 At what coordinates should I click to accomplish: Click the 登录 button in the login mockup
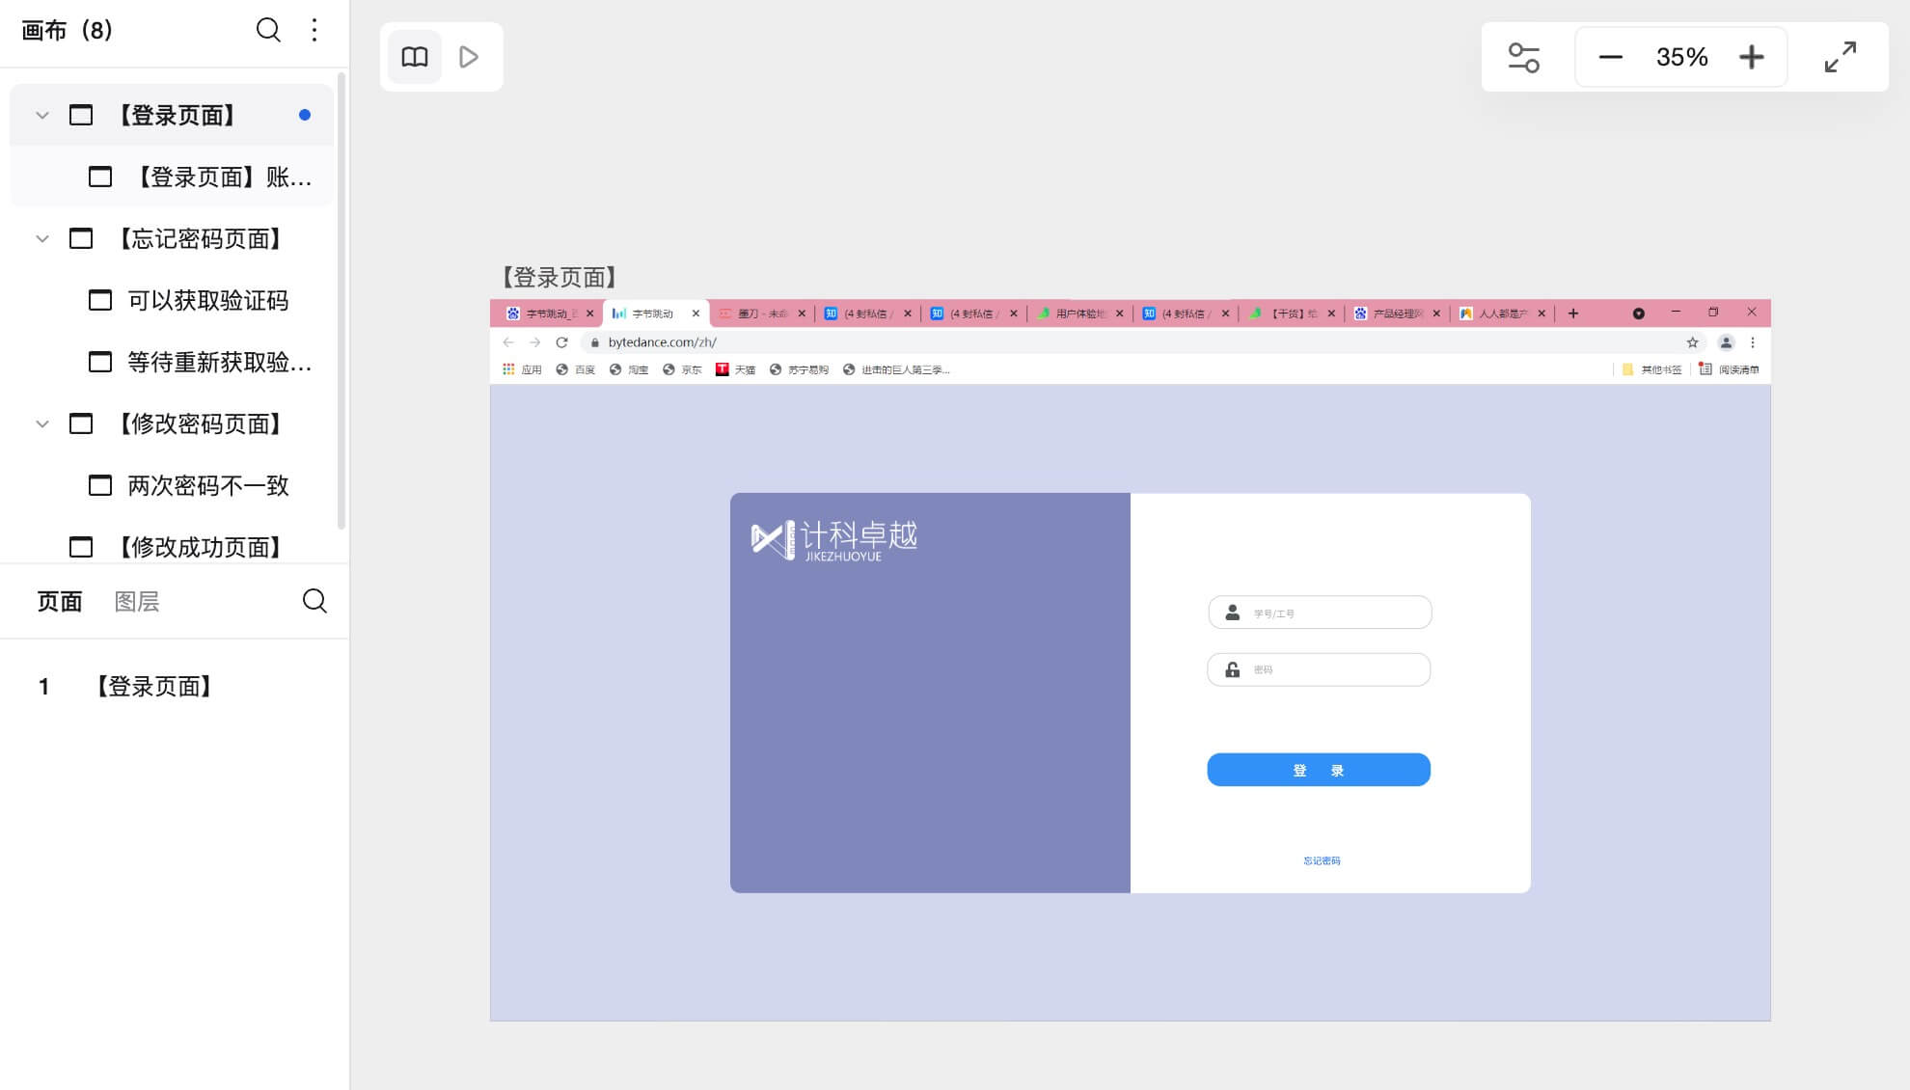[1318, 769]
